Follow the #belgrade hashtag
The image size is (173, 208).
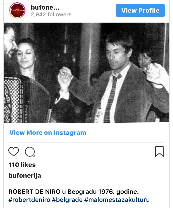(67, 200)
